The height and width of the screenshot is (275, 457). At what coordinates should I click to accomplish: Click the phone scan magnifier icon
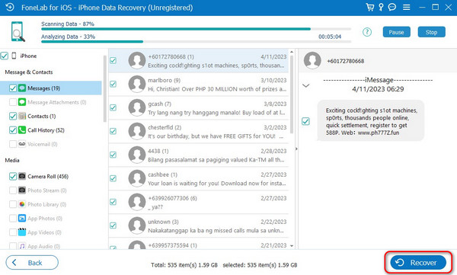point(18,31)
